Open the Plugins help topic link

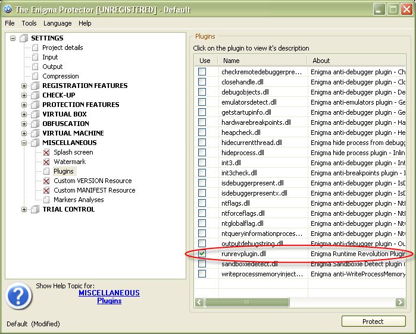[109, 301]
